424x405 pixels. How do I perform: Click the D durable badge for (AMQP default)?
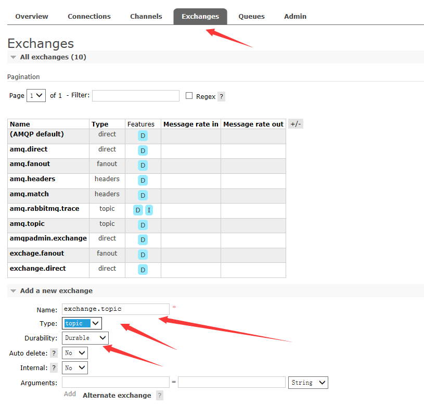(x=143, y=136)
